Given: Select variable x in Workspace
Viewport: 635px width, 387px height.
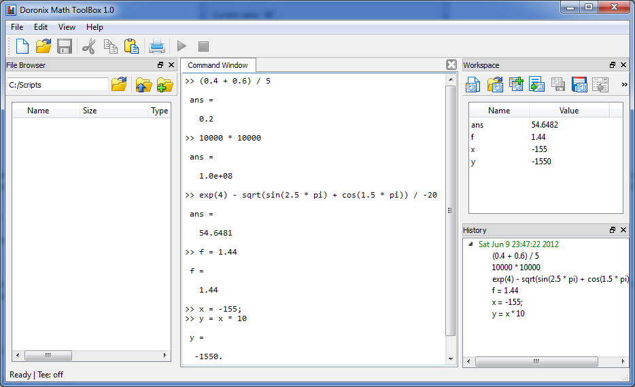Looking at the screenshot, I should pyautogui.click(x=473, y=149).
